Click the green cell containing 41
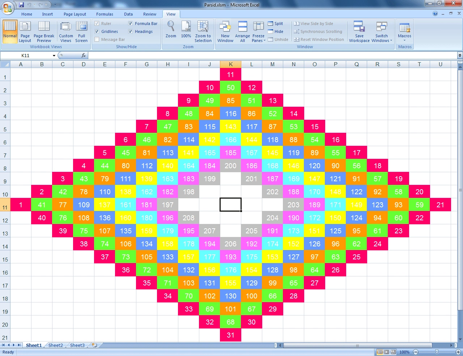 tap(42, 205)
